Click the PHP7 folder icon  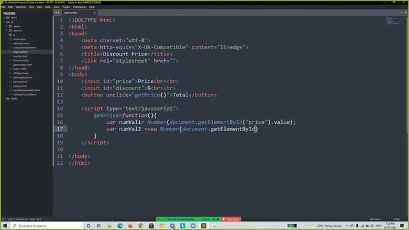click(8, 18)
